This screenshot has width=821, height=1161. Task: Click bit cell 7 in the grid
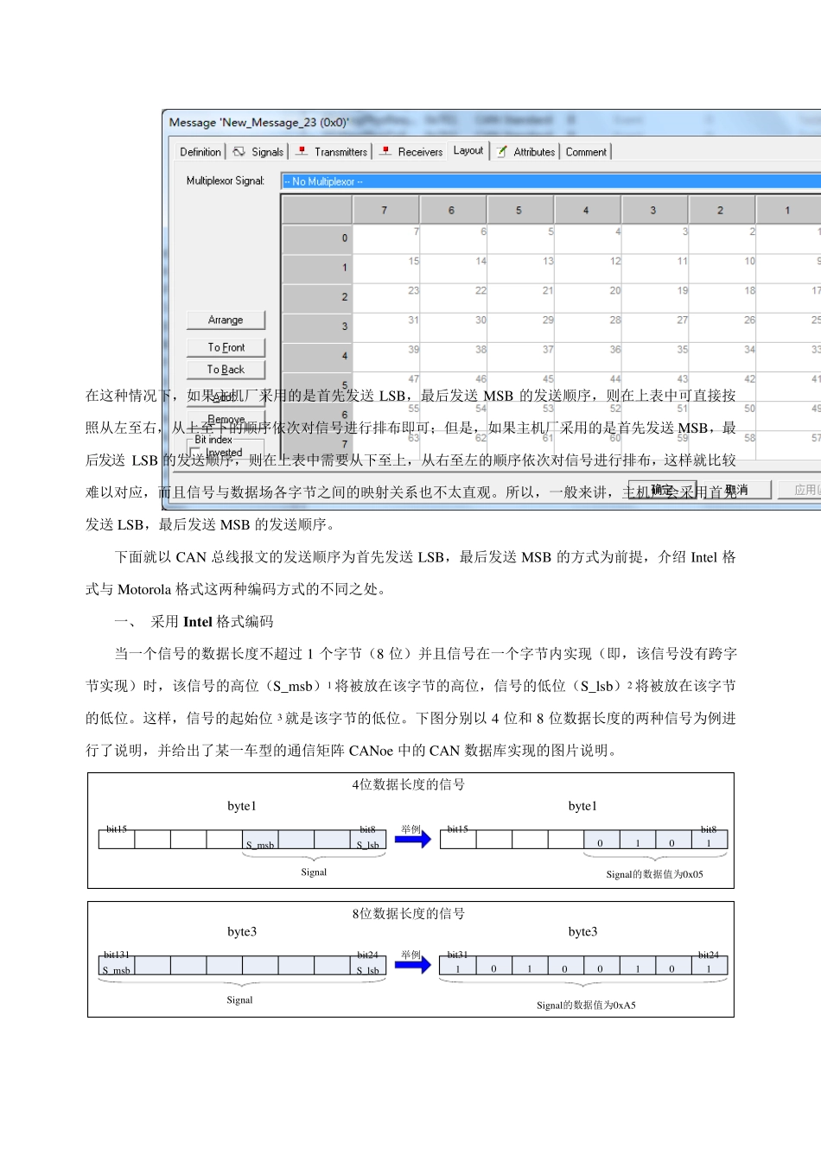pyautogui.click(x=386, y=239)
